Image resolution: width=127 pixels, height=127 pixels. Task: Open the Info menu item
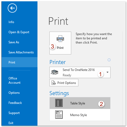(x=11, y=22)
